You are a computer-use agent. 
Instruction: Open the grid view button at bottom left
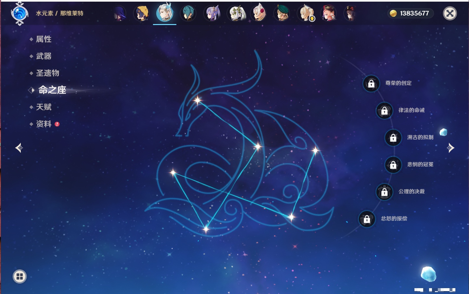point(19,276)
